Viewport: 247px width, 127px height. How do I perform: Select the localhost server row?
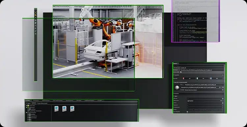(32, 109)
